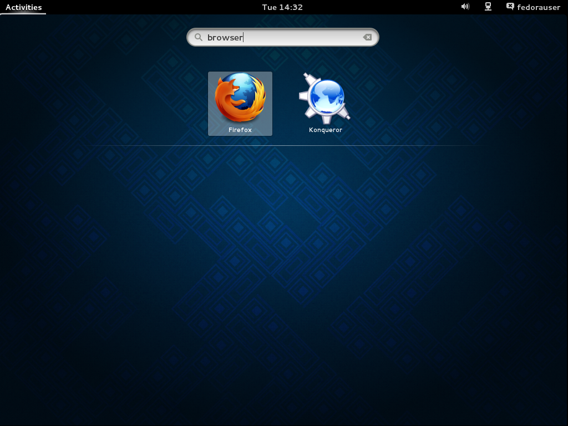Viewport: 568px width, 426px height.
Task: Click the chat status icon beside fedorauser
Action: tap(510, 7)
